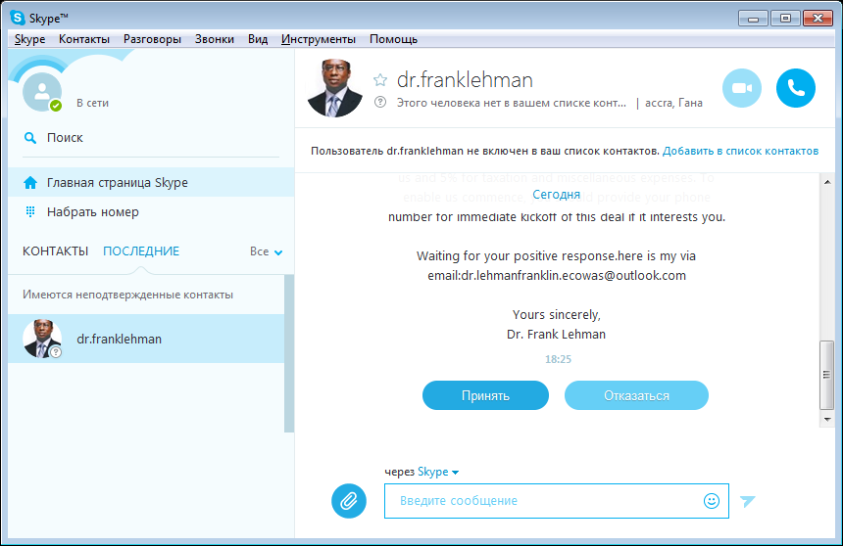Start a voice call with dr.franklehman
This screenshot has height=546, width=843.
point(796,88)
